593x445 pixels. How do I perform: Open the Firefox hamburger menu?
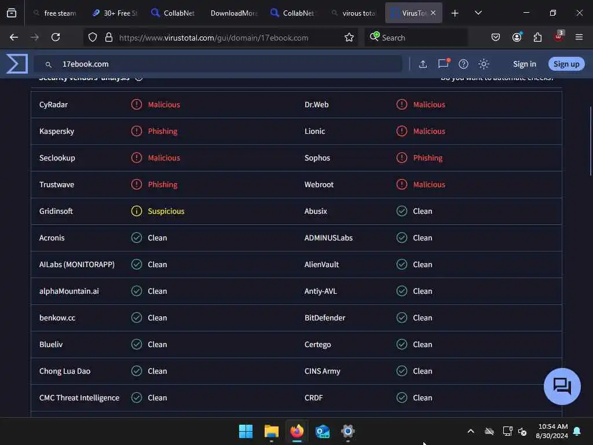click(579, 37)
